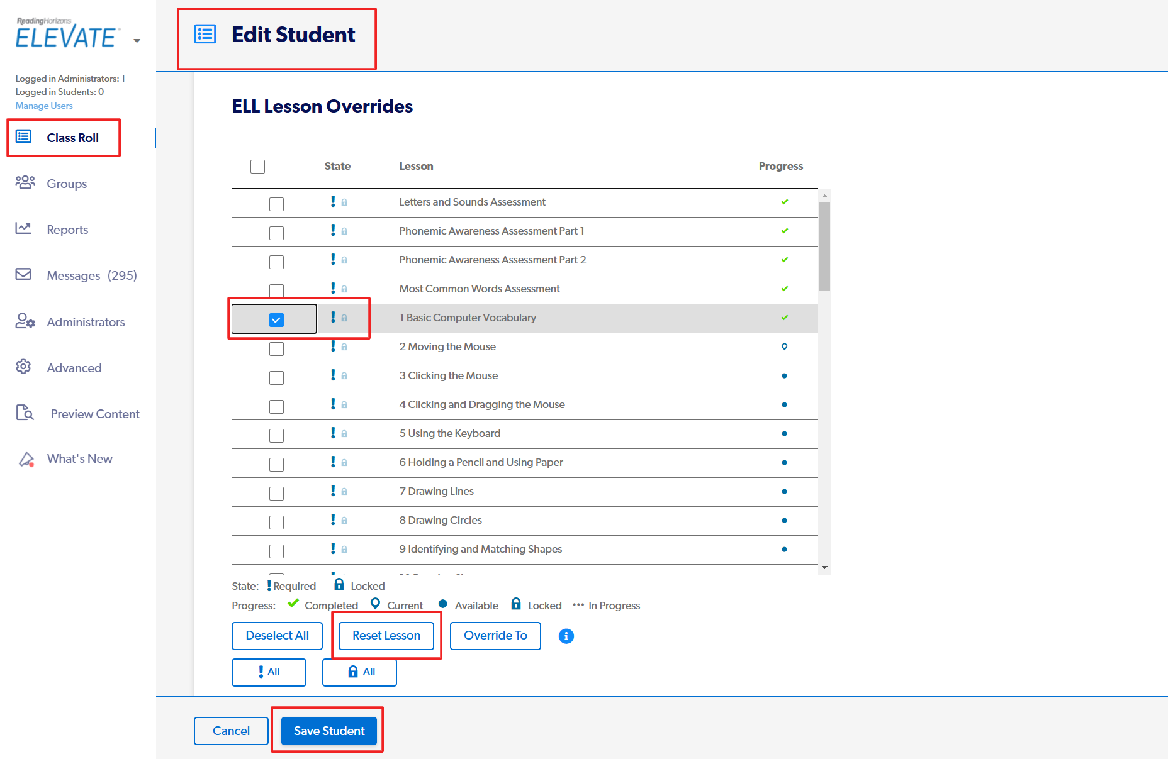Open the Reports menu item
This screenshot has height=759, width=1168.
tap(67, 230)
